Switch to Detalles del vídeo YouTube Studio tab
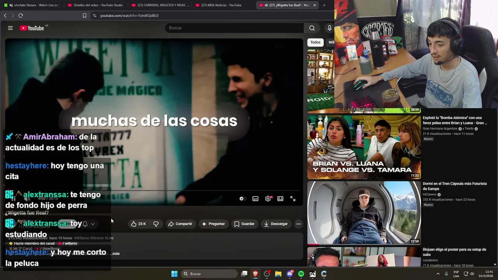This screenshot has width=498, height=280. click(x=95, y=5)
